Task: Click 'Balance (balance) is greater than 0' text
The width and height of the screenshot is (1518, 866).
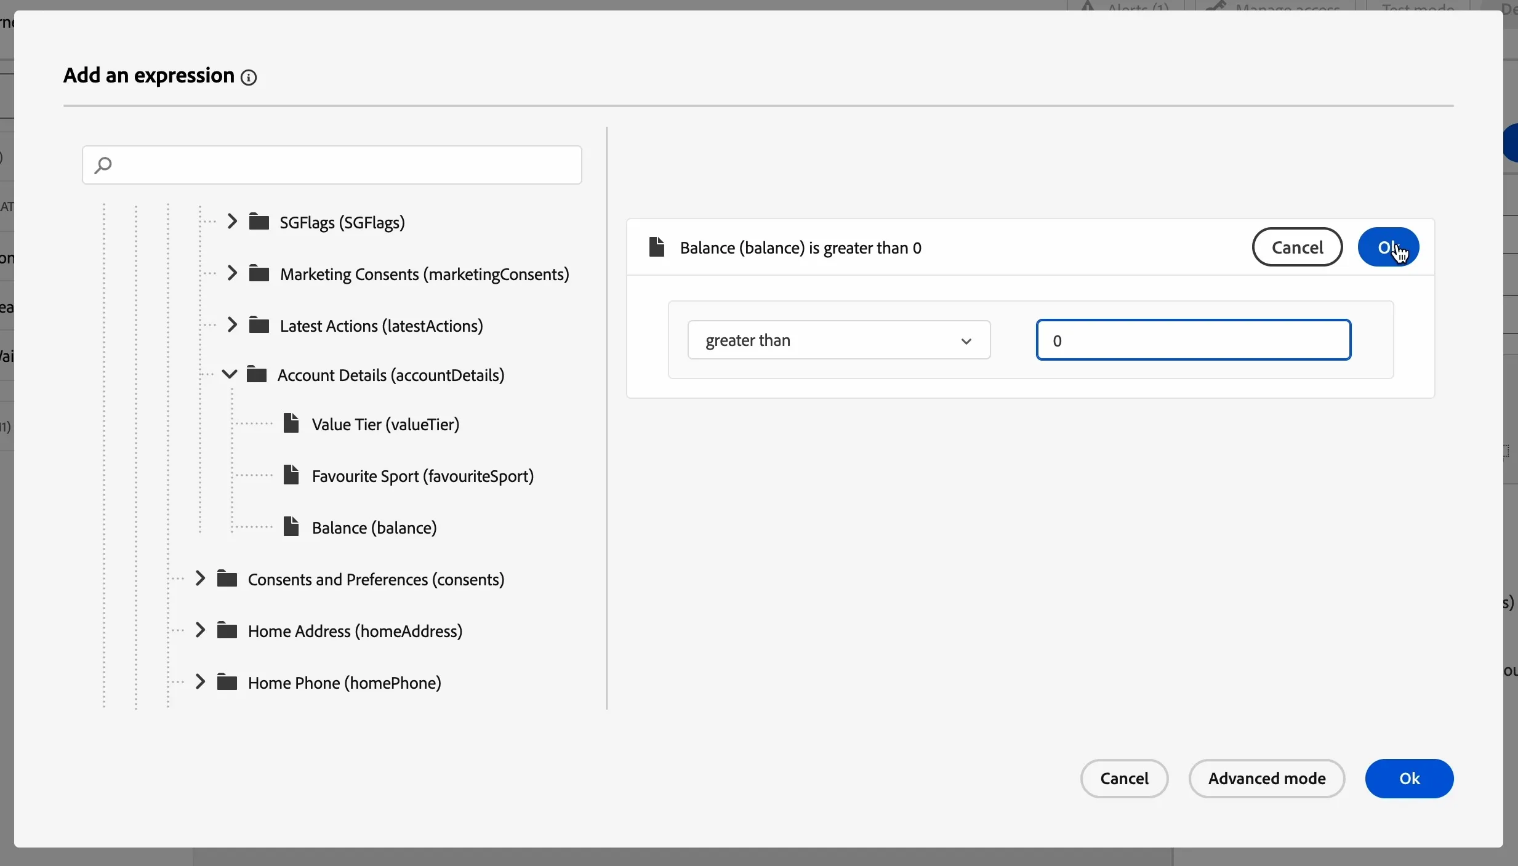Action: point(801,248)
